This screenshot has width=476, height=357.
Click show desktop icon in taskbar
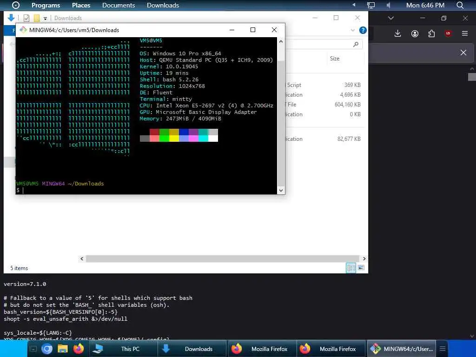coord(33,349)
